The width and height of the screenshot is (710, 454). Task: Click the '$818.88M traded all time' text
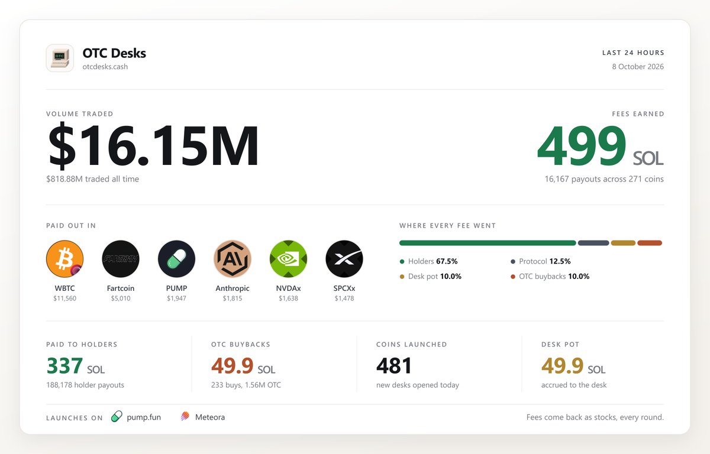93,179
